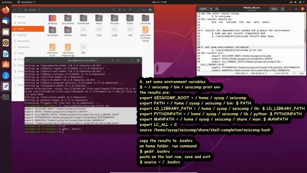Click Save button in Text Editor
Screen dimensions: 307x173
(274, 9)
